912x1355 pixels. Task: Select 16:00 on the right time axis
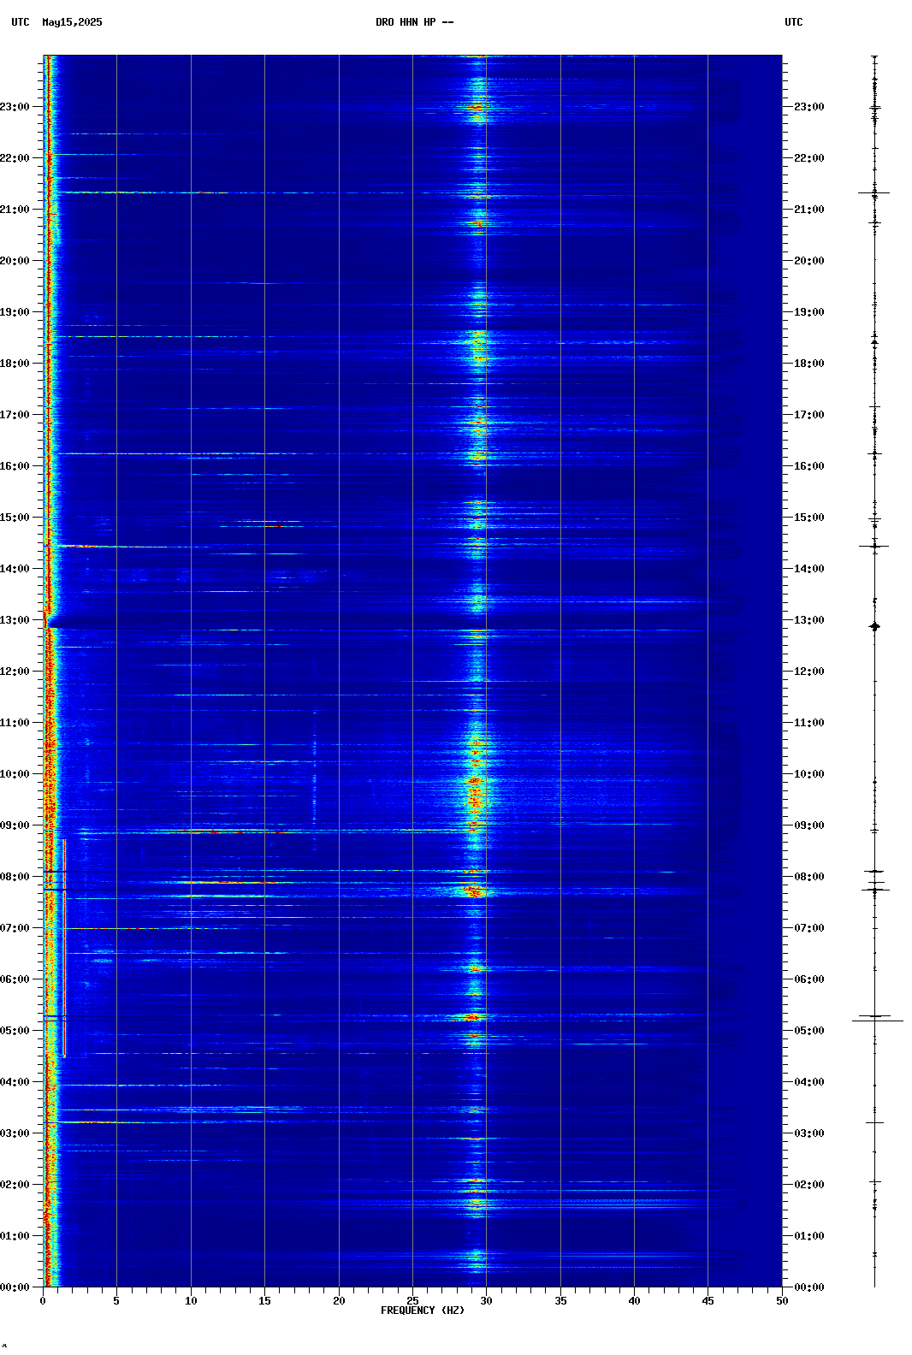(809, 466)
